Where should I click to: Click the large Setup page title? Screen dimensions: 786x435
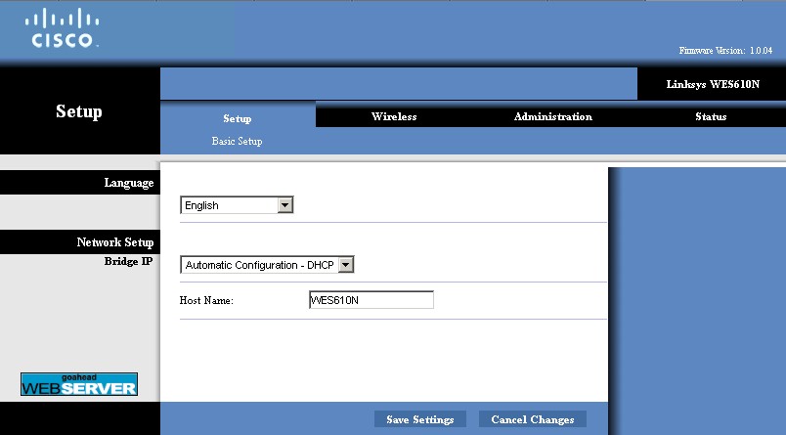click(x=79, y=111)
